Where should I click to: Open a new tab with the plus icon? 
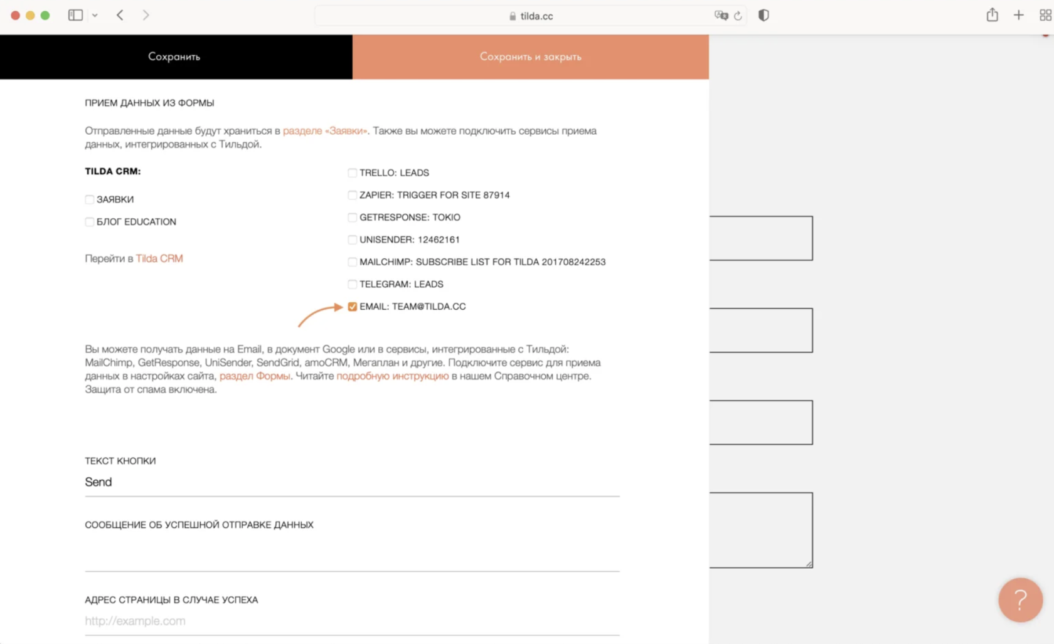[1018, 15]
